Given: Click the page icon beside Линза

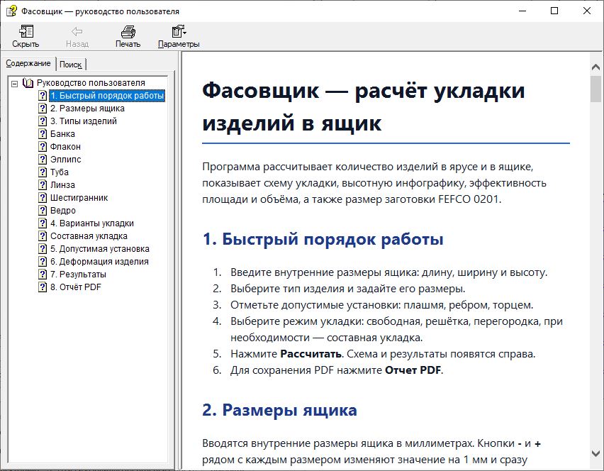Looking at the screenshot, I should [x=43, y=184].
